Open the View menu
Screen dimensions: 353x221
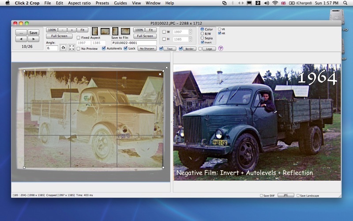pos(136,3)
